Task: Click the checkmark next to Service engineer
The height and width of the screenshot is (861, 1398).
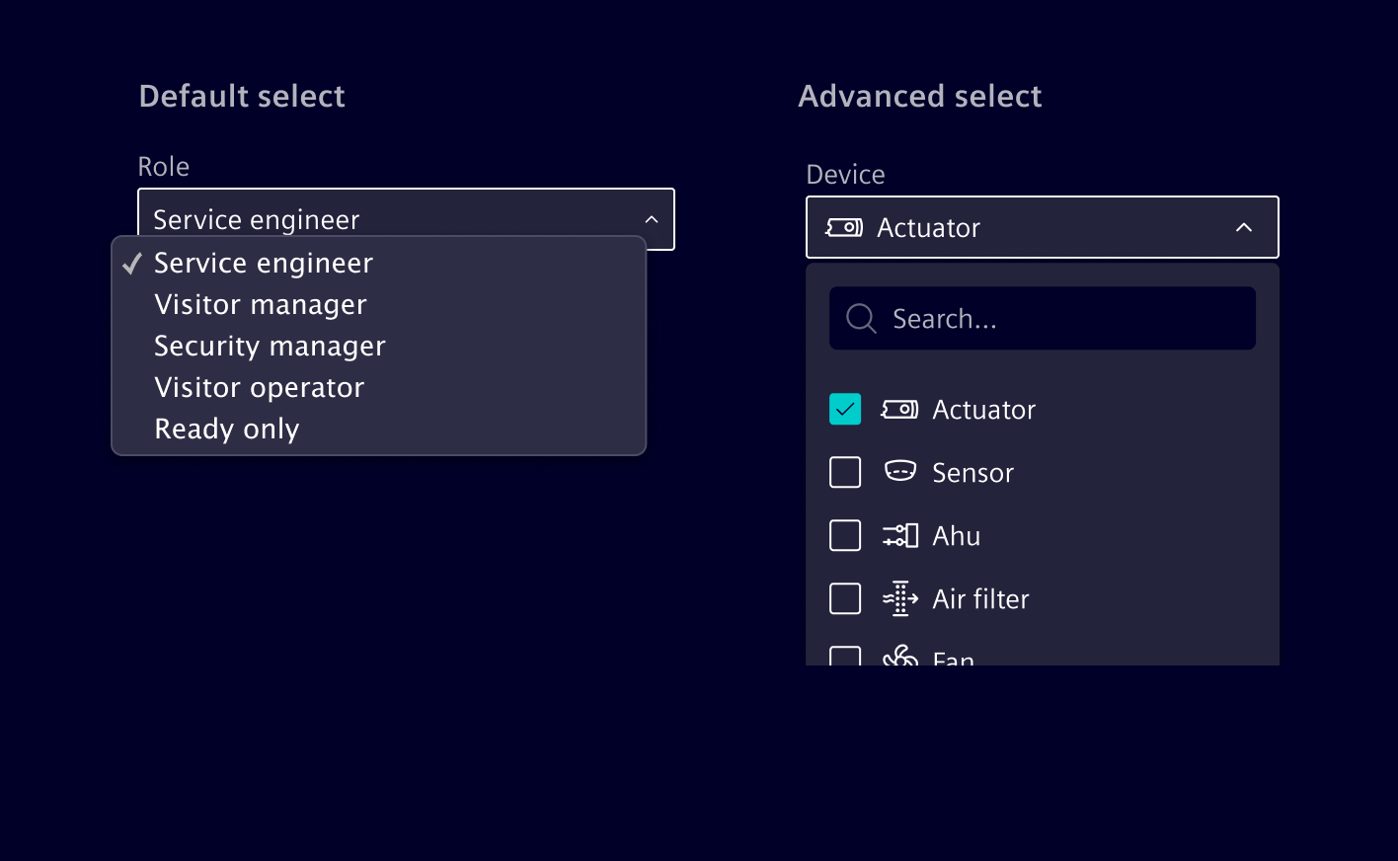Action: pyautogui.click(x=130, y=263)
